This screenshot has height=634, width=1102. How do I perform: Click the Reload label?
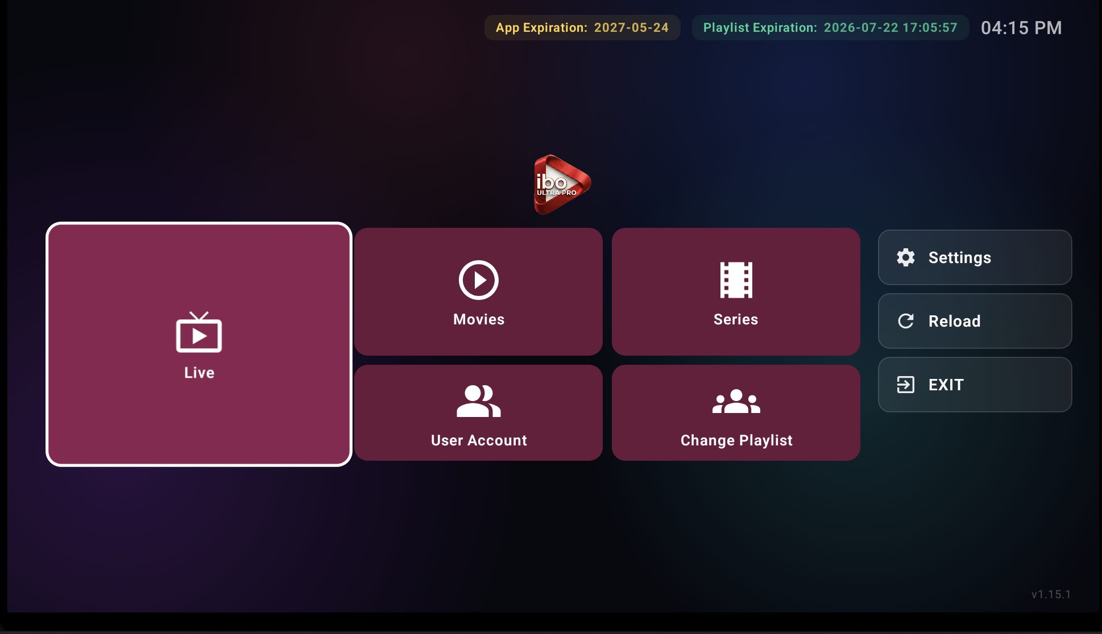pos(955,321)
